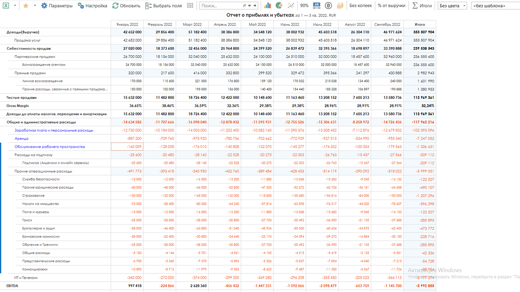Toggle Итоги totals
This screenshot has width=520, height=292.
422,6
